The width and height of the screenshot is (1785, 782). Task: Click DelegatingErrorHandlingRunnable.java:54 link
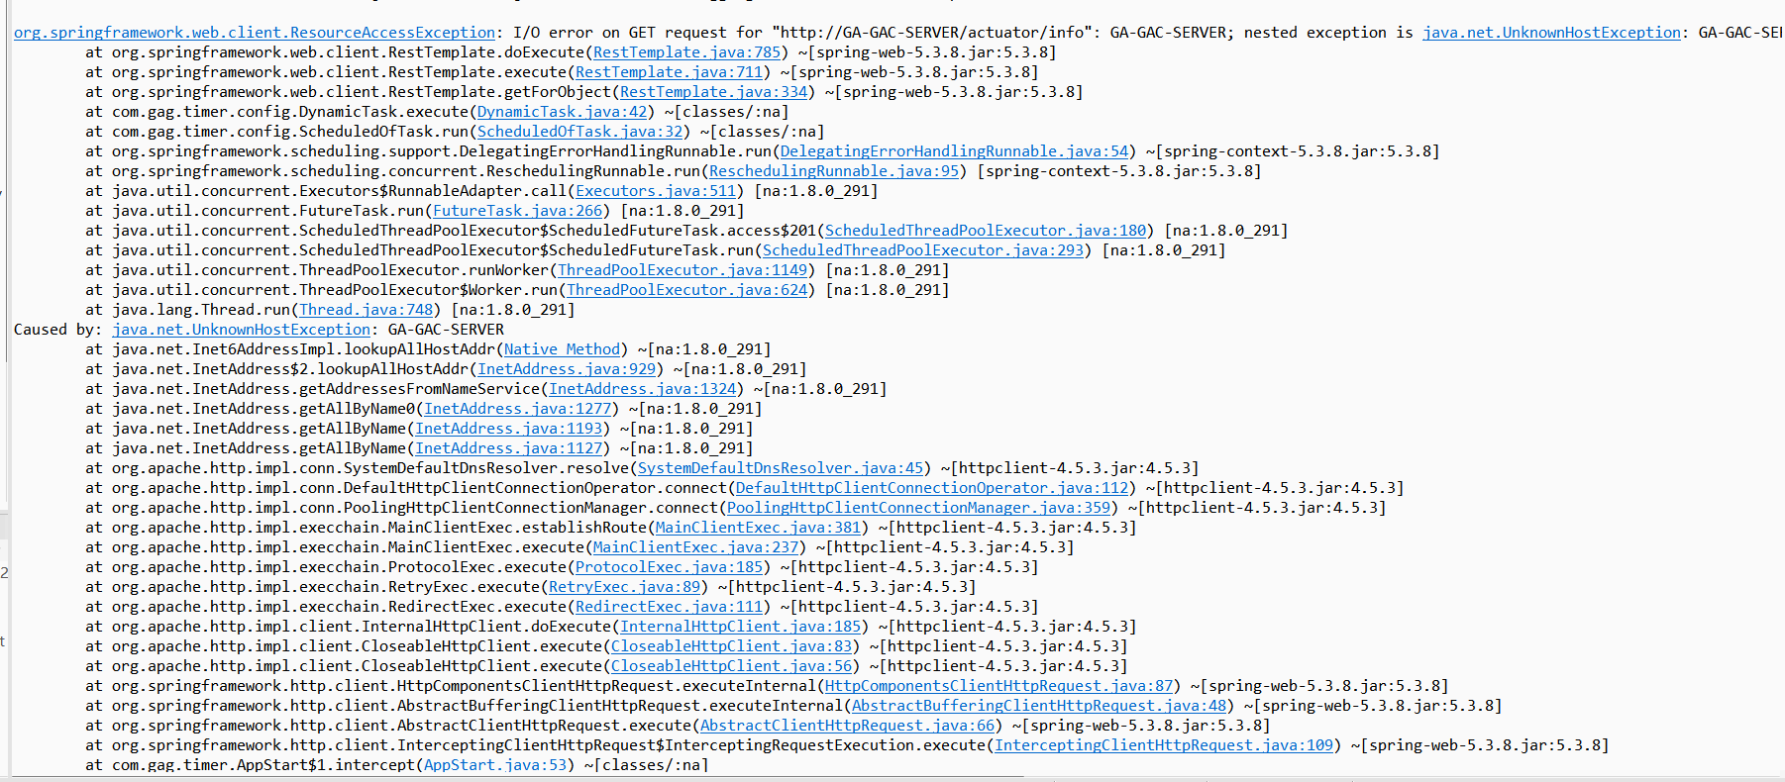coord(955,151)
